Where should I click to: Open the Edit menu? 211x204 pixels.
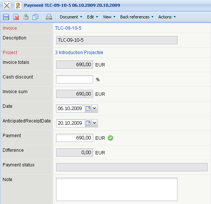[92, 17]
